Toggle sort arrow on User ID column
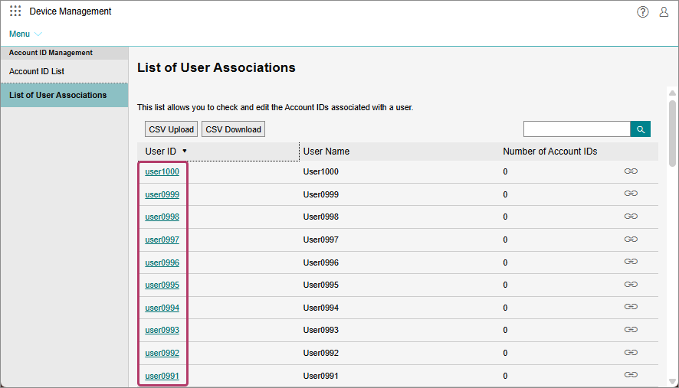 (185, 152)
